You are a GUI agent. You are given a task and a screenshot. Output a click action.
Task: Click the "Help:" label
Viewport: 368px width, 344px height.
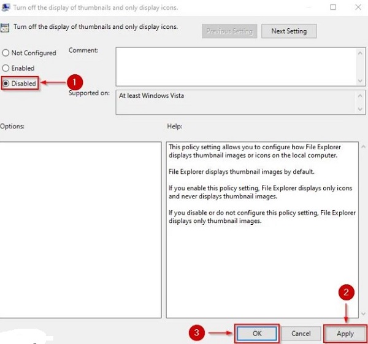tap(175, 127)
